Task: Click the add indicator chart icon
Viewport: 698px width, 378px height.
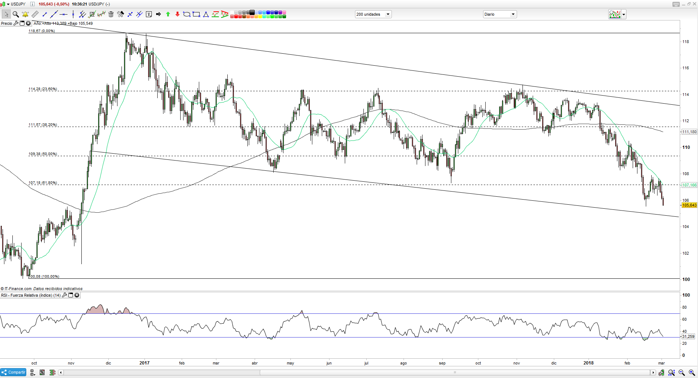Action: pos(615,14)
